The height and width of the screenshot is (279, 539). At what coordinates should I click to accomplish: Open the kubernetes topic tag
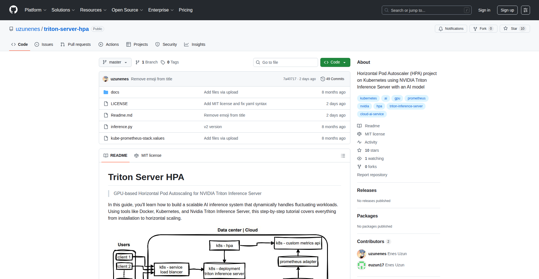pos(368,98)
